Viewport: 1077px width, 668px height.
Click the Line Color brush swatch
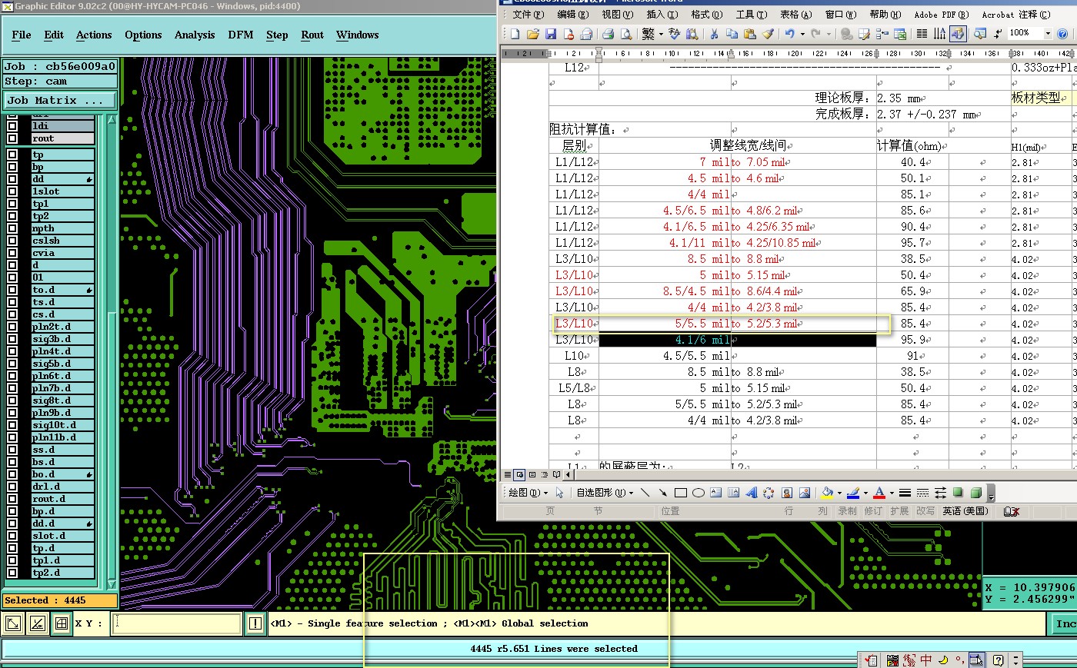point(853,493)
